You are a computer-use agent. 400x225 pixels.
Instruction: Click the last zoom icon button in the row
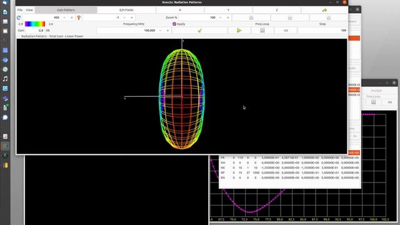pyautogui.click(x=329, y=17)
